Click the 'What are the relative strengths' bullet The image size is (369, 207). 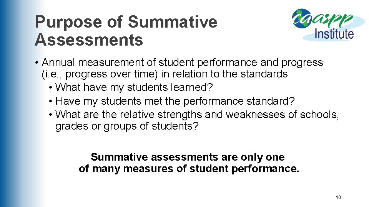pos(197,115)
